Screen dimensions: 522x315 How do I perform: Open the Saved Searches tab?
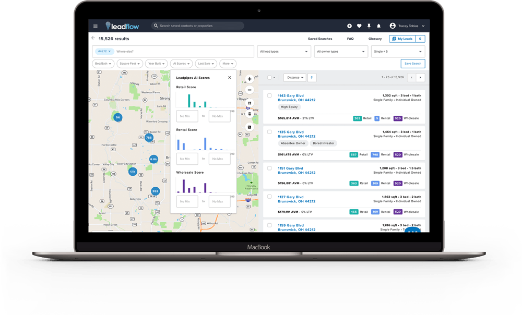[x=319, y=39]
